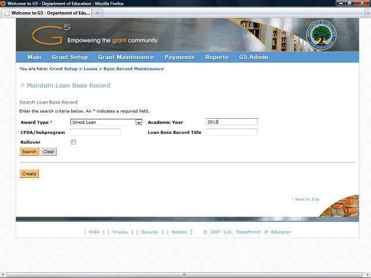Minimize the Firefox window
This screenshot has width=371, height=278.
click(341, 3)
